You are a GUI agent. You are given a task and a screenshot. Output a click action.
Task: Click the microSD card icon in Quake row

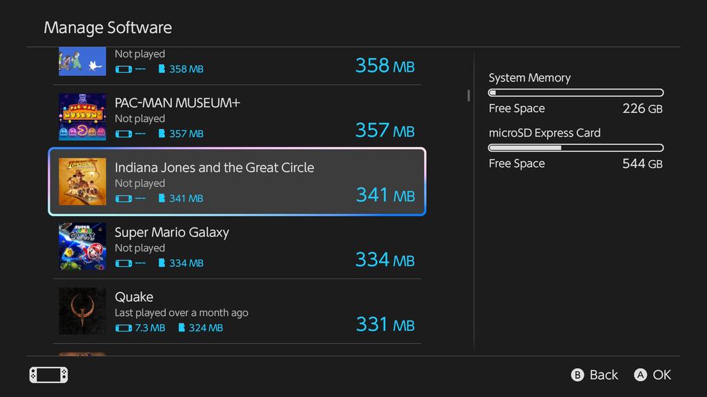182,327
